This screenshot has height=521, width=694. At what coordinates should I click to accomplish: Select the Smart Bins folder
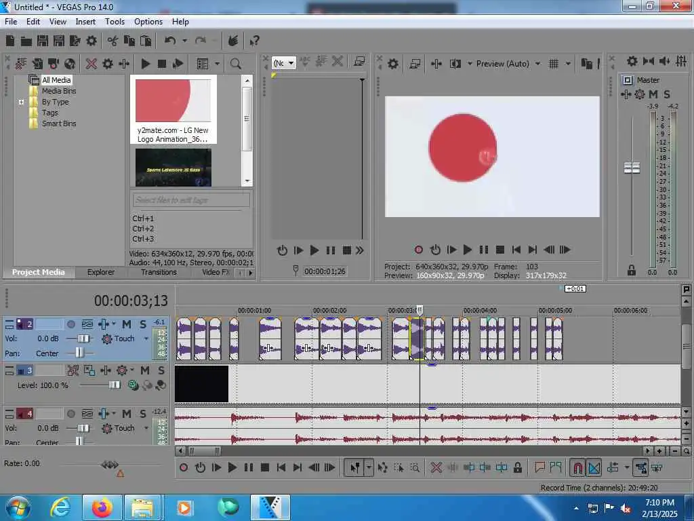(x=59, y=123)
